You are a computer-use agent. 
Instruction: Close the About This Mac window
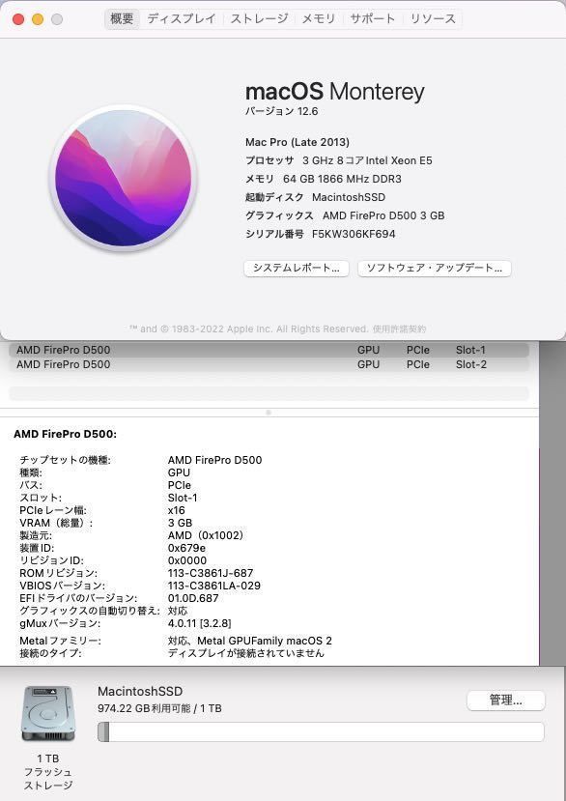click(18, 19)
